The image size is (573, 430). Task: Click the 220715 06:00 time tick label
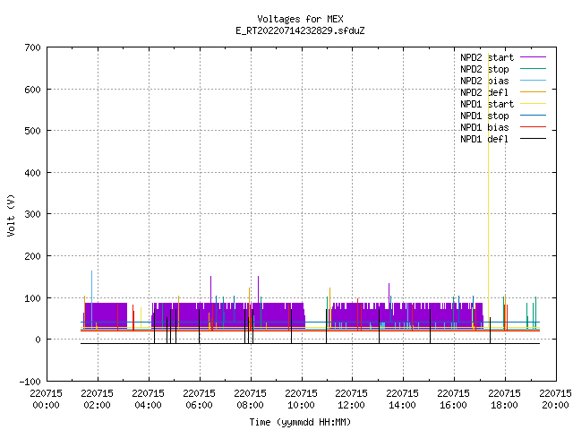[199, 400]
